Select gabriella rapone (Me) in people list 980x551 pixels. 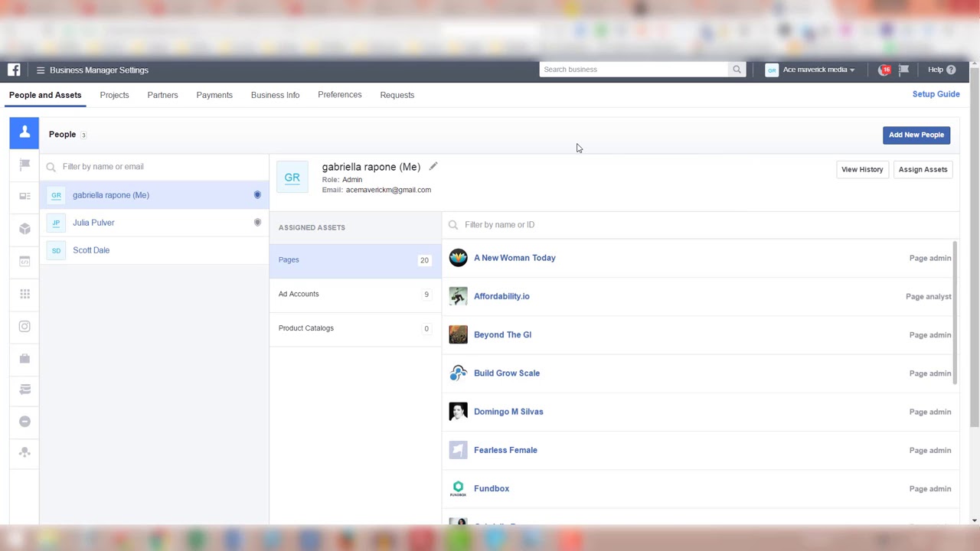coord(155,195)
